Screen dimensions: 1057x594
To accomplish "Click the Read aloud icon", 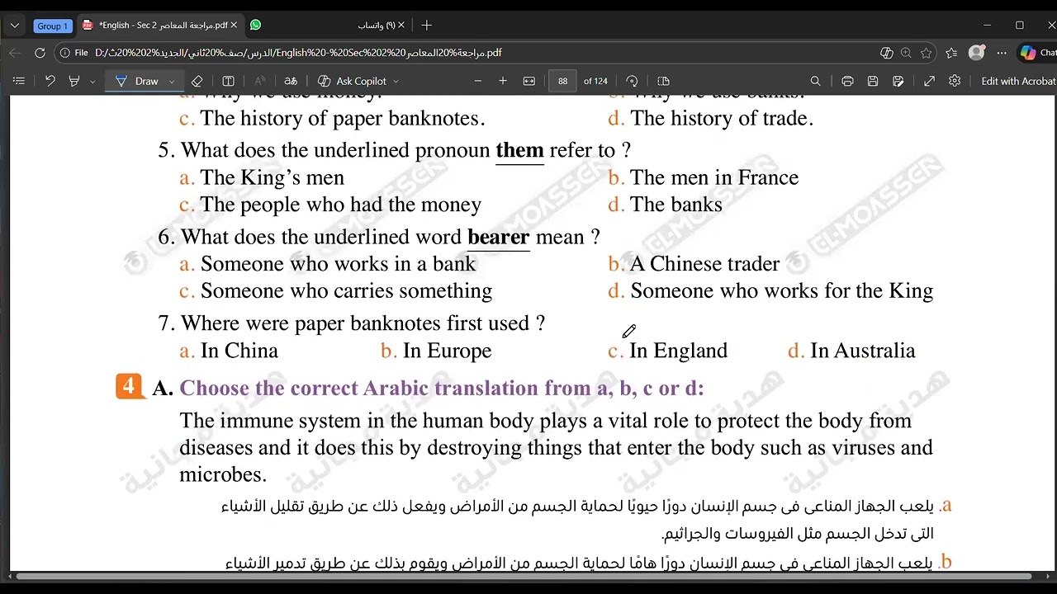I will click(x=260, y=81).
